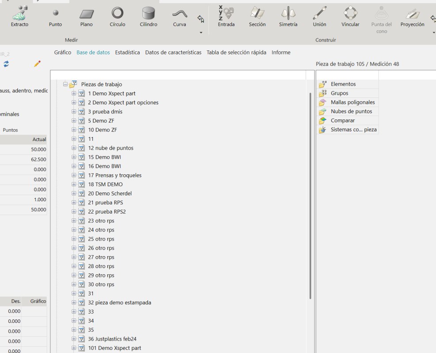This screenshot has height=353, width=436.
Task: Select the Punto measure tool
Action: (x=55, y=17)
